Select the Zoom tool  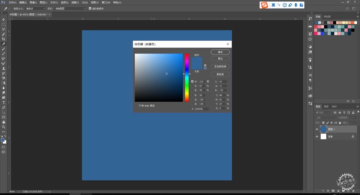[x=3, y=127]
